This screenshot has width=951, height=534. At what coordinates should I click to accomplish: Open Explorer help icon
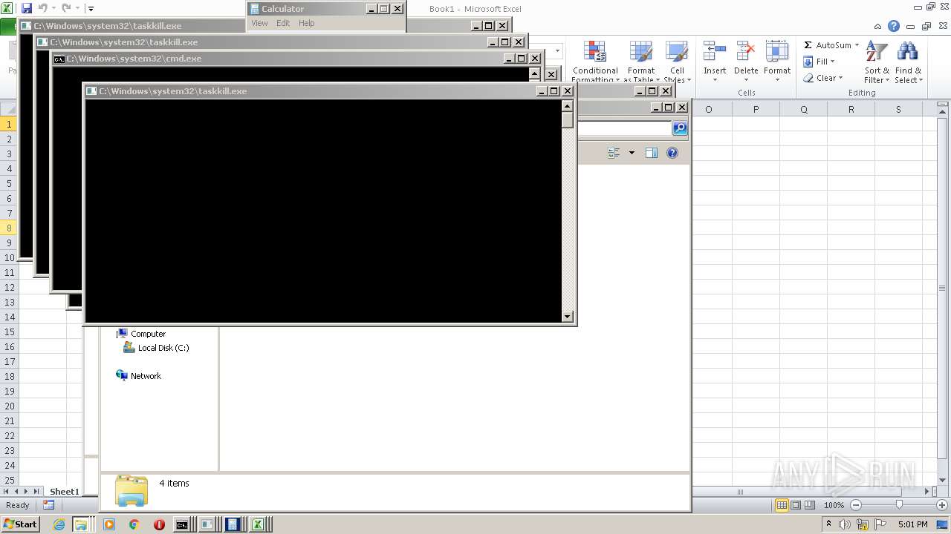pos(672,153)
